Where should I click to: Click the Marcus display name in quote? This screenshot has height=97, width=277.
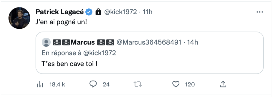pos(83,42)
